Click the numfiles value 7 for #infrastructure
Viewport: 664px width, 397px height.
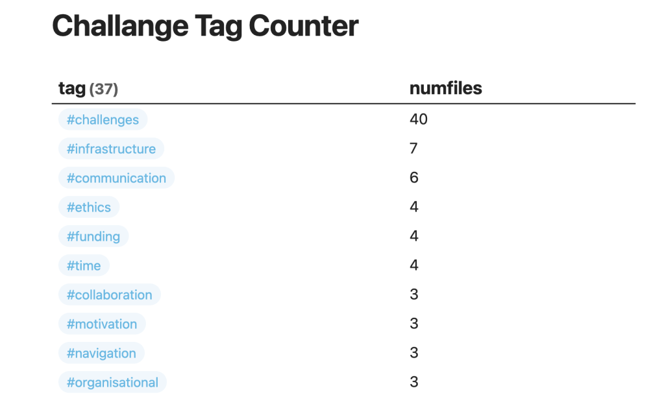pos(413,149)
